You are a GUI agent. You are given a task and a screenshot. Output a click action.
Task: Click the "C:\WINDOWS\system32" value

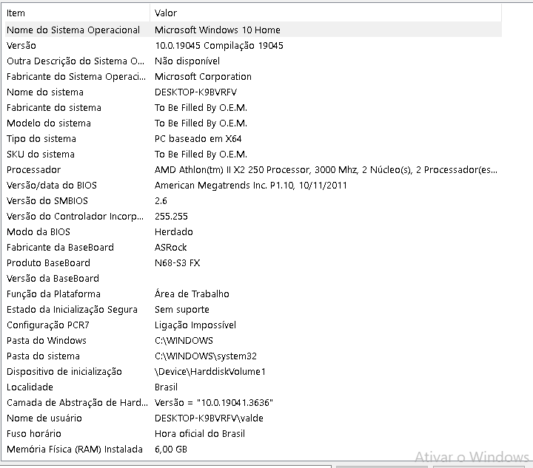(206, 356)
